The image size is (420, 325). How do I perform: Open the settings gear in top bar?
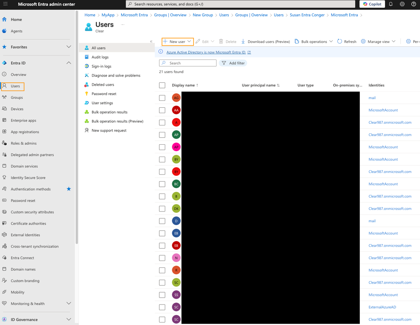click(x=402, y=4)
